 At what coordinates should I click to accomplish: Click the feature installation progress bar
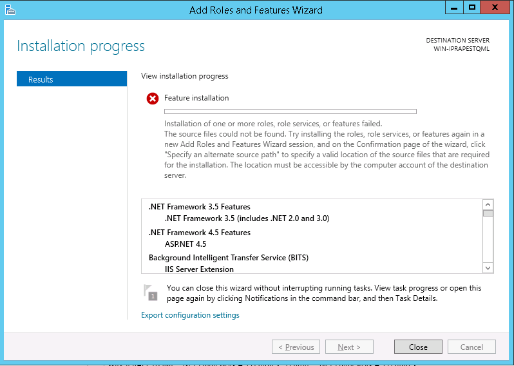pos(290,111)
